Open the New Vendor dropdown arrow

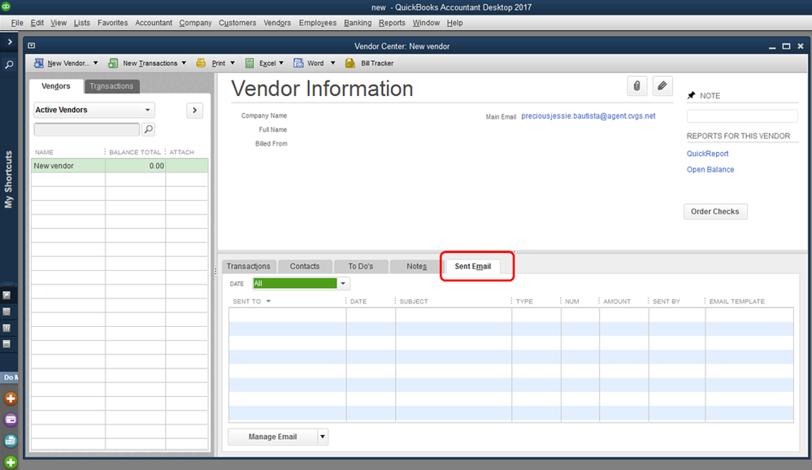[95, 63]
